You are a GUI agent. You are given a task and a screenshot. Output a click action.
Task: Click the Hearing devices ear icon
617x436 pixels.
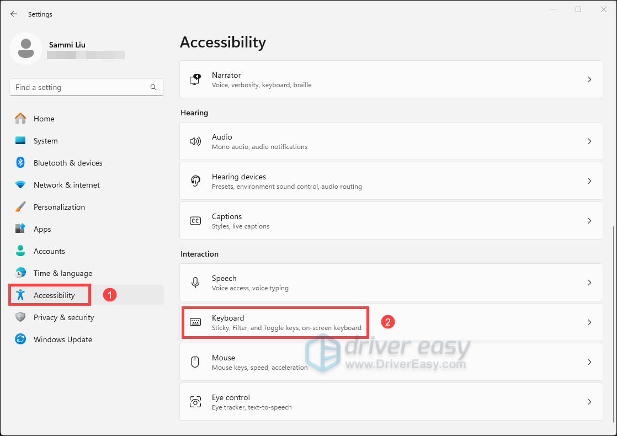pyautogui.click(x=195, y=181)
